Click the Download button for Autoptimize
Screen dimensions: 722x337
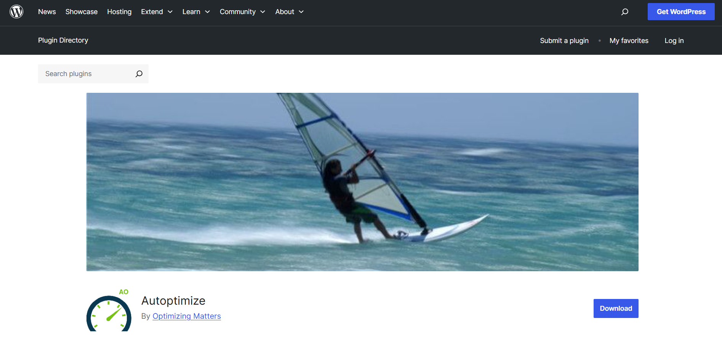pos(616,308)
